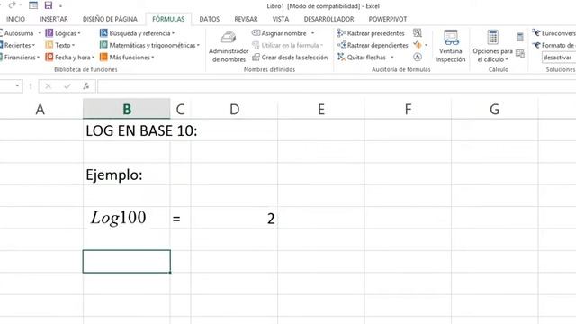
Task: Open the DESARROLLADOR tab
Action: click(x=329, y=19)
